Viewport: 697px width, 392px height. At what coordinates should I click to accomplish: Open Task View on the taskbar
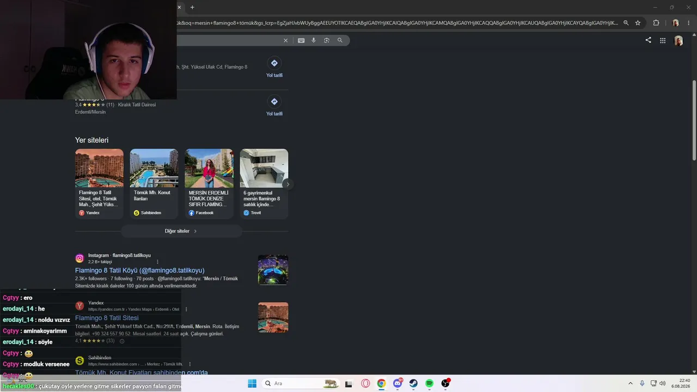(348, 383)
